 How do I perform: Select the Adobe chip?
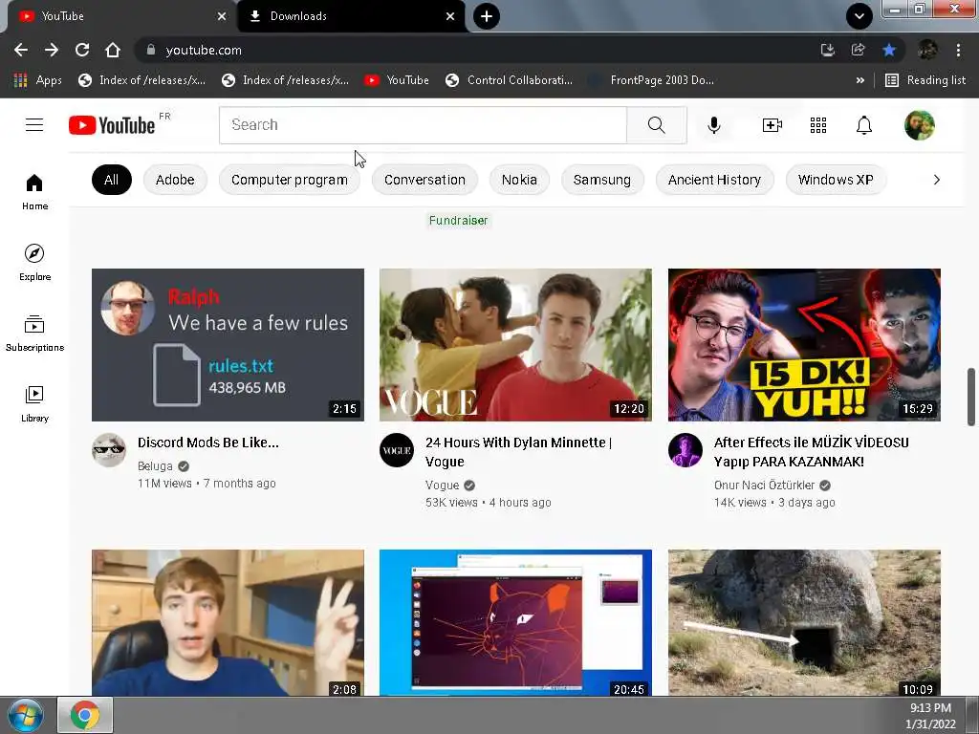(175, 180)
